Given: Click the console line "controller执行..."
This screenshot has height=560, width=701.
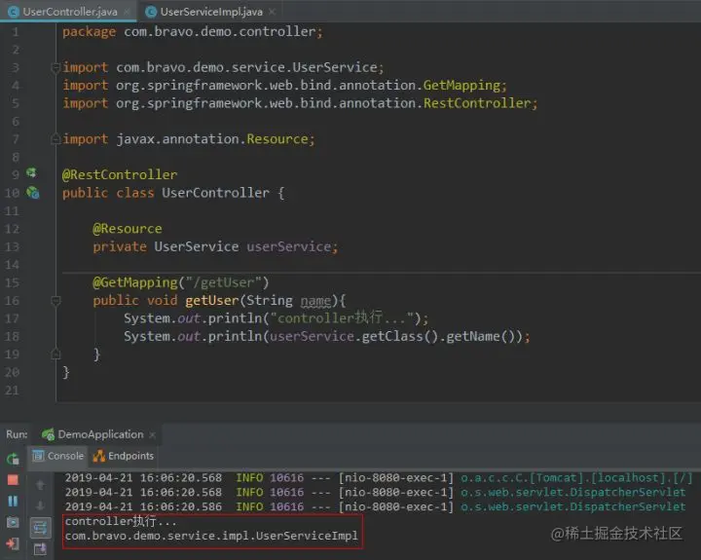Looking at the screenshot, I should tap(121, 521).
